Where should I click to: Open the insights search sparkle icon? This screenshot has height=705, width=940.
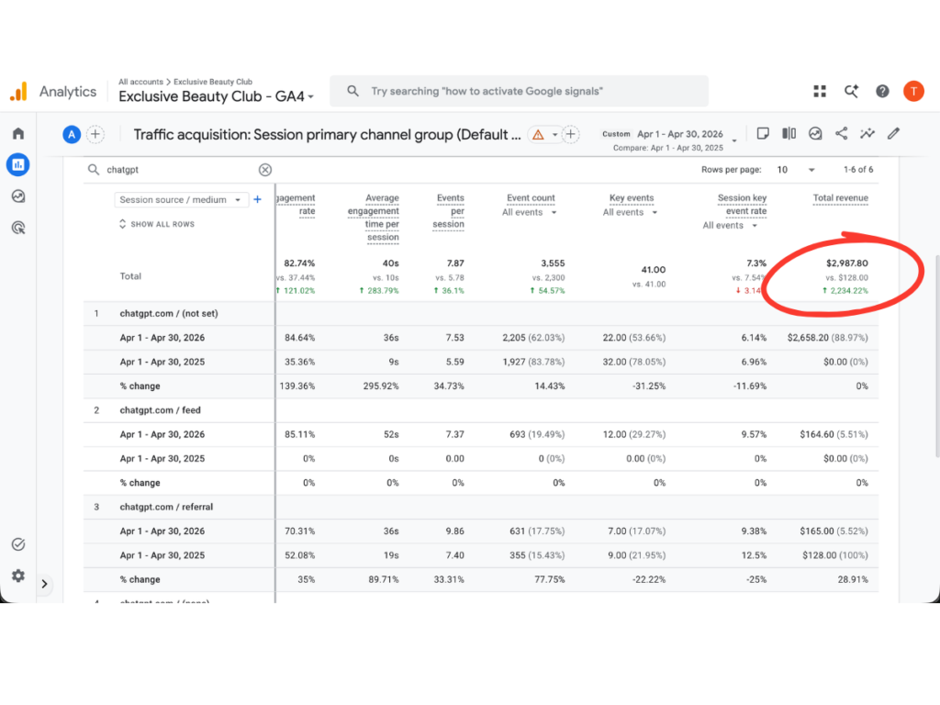pos(851,91)
